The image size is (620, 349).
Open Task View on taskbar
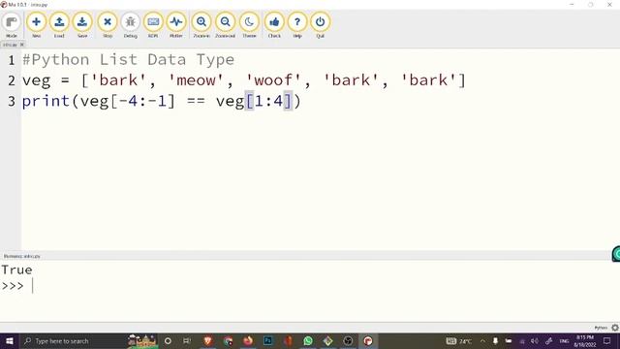click(187, 340)
